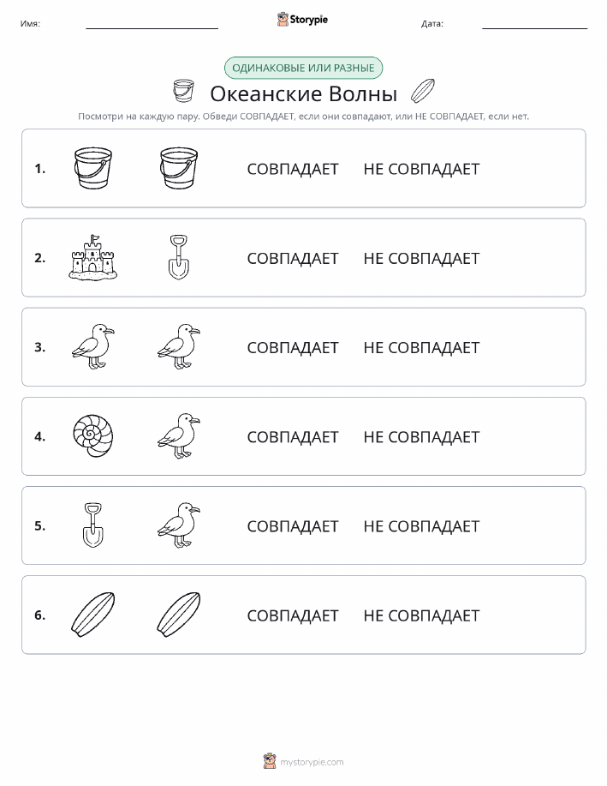Choose НЕ СОВПАДАЕТ for row 2
The width and height of the screenshot is (607, 786).
tap(422, 258)
